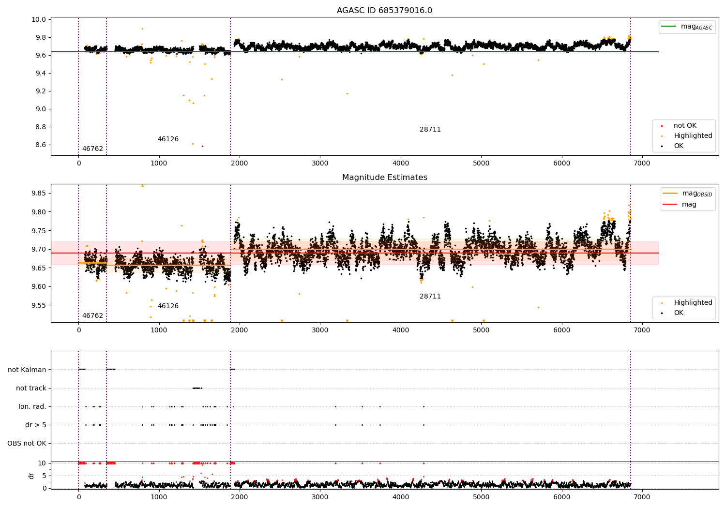Click the 'Ion. rad.' row label

point(32,406)
